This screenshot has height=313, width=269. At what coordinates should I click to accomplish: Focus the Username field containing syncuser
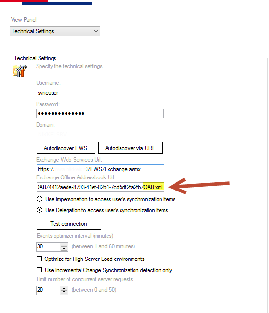tap(100, 93)
